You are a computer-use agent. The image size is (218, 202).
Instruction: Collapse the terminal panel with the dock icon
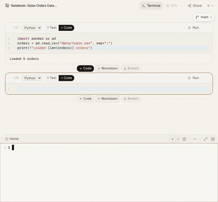[213, 139]
